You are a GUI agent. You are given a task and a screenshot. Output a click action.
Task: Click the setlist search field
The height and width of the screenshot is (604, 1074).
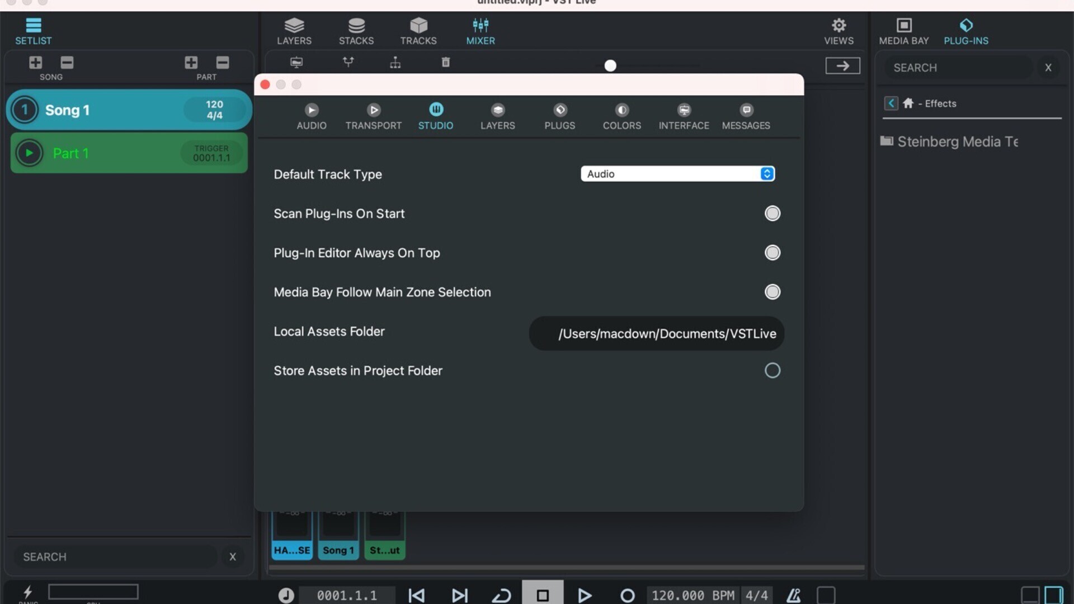coord(115,556)
